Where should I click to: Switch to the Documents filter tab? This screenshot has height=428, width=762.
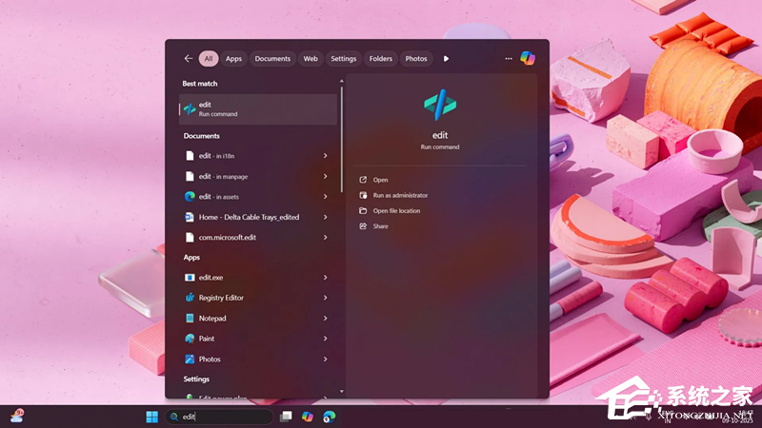[272, 58]
